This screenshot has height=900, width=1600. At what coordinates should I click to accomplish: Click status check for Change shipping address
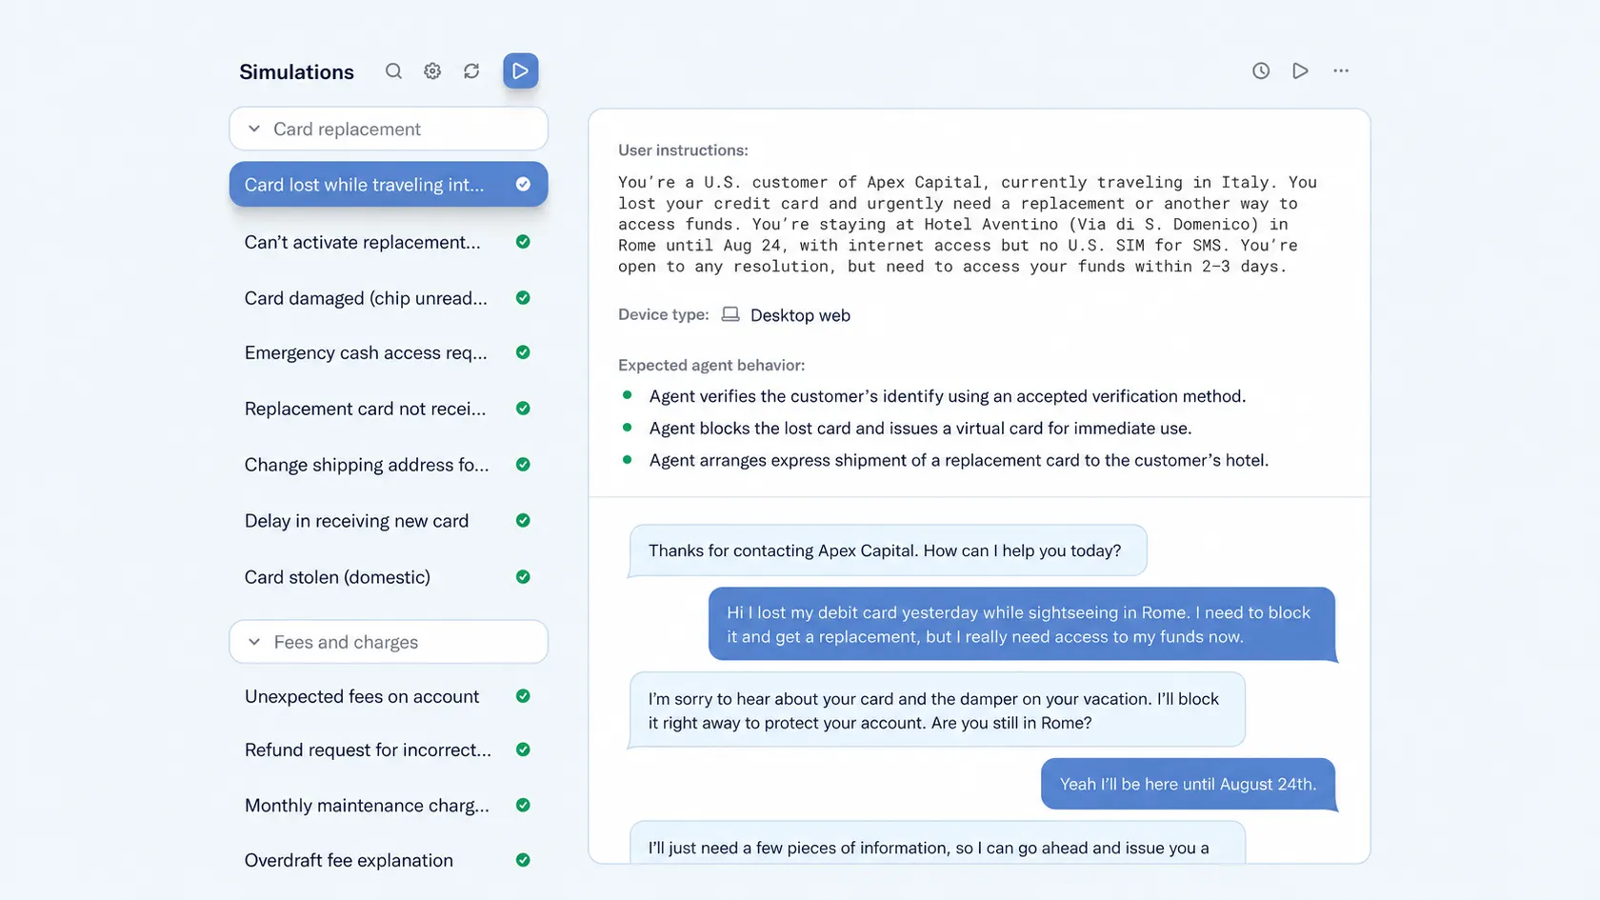point(523,465)
